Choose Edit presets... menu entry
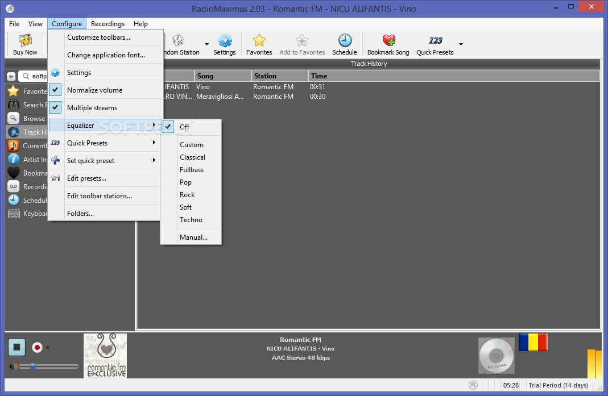The image size is (608, 396). pos(105,178)
